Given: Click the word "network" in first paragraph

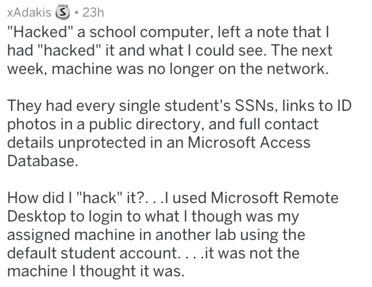Looking at the screenshot, I should 298,69.
